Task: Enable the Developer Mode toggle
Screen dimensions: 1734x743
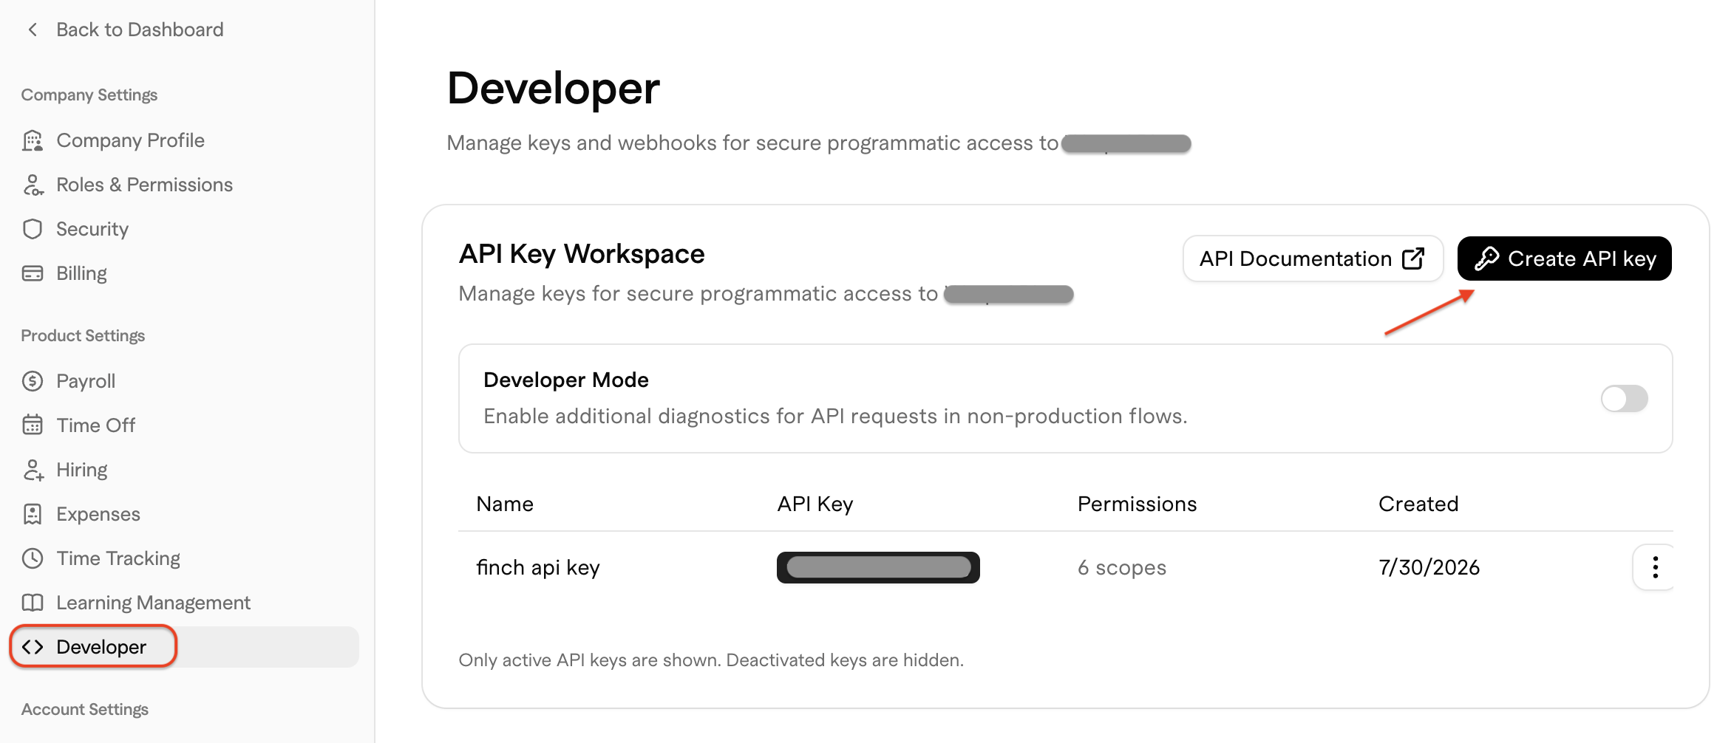Action: (1624, 399)
